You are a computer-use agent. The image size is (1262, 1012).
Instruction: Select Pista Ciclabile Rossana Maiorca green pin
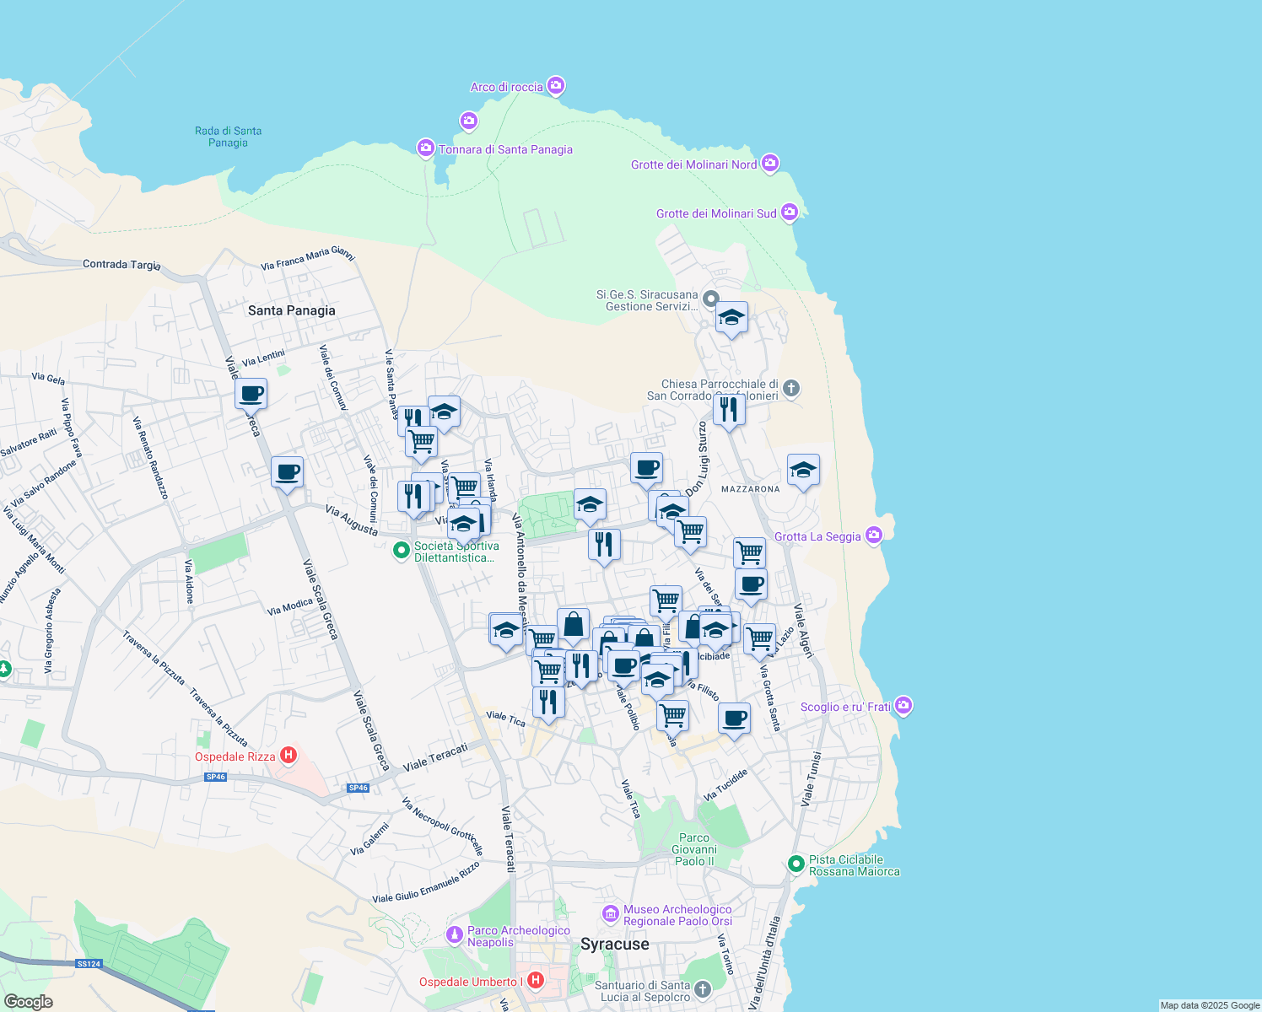(x=795, y=864)
